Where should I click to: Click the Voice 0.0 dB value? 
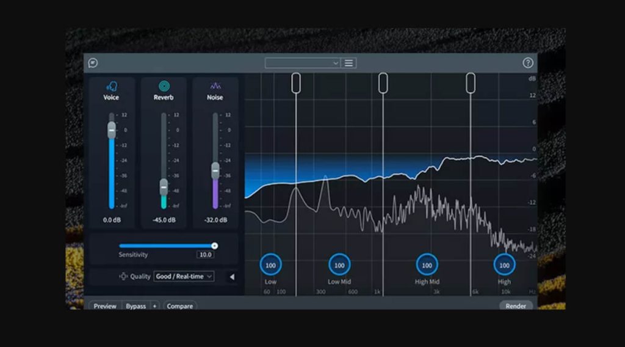(112, 220)
